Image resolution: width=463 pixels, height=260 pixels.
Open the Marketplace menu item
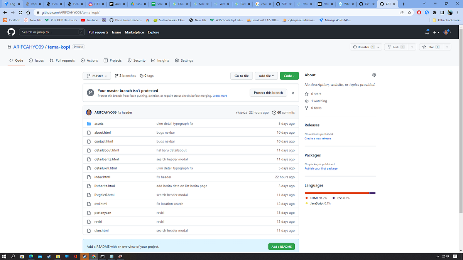134,32
